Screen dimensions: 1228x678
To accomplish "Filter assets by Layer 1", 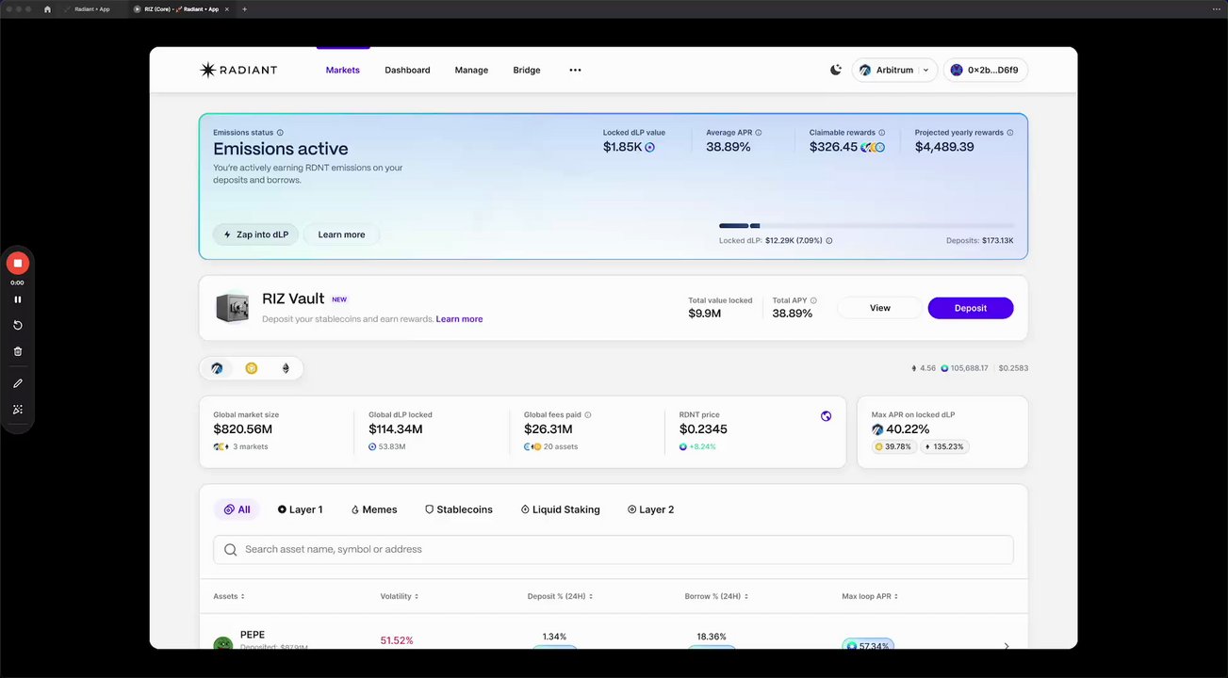I will coord(300,509).
